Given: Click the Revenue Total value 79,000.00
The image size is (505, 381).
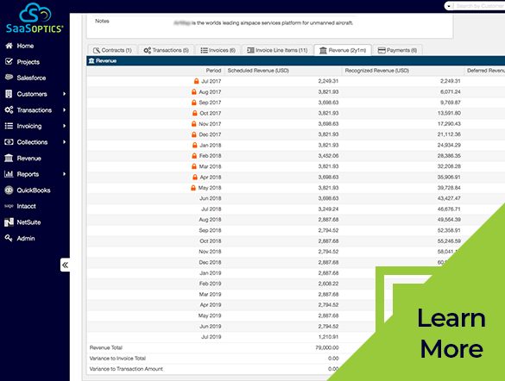Looking at the screenshot, I should click(x=326, y=347).
